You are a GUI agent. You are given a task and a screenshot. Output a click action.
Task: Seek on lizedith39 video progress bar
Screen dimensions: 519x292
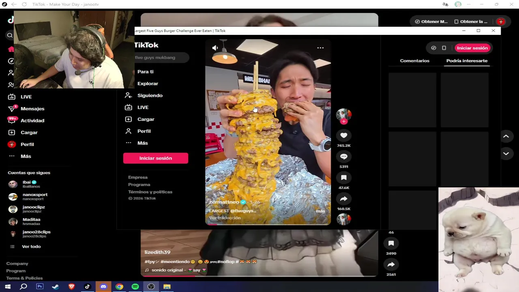259,276
